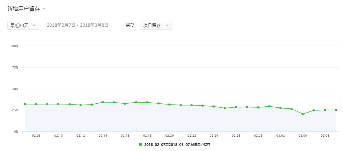Click the data point at 02.08
343x151 pixels.
[36, 104]
